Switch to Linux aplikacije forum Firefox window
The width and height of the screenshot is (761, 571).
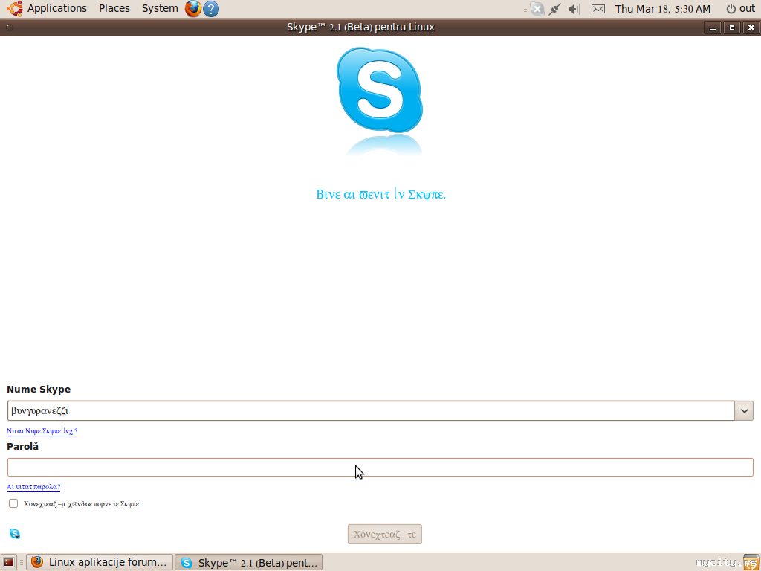(100, 562)
